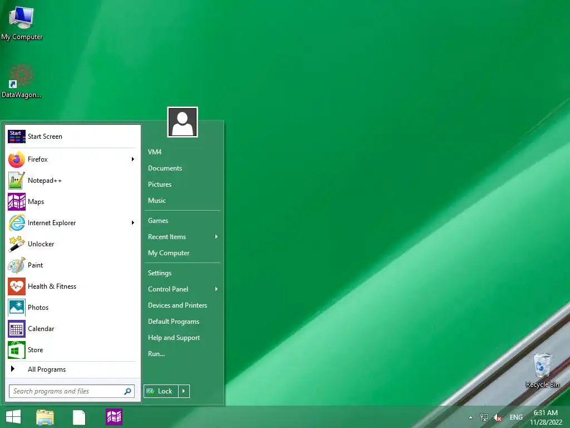Viewport: 570px width, 428px height.
Task: Click the Lock button
Action: point(161,391)
